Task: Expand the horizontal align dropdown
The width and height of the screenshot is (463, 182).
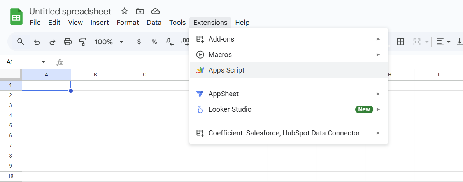Action: pyautogui.click(x=443, y=42)
